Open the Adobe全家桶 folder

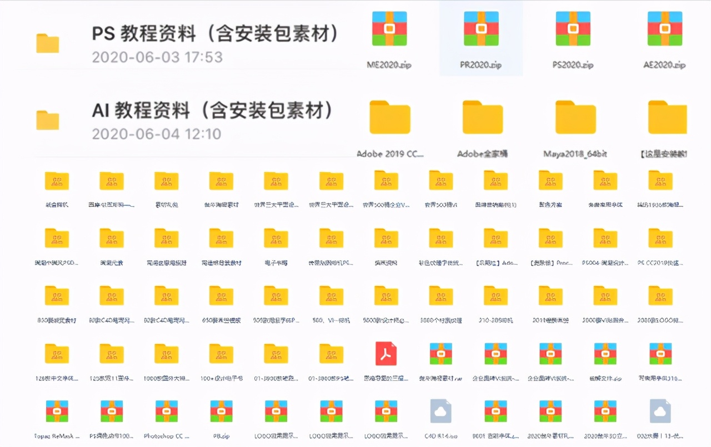(482, 116)
